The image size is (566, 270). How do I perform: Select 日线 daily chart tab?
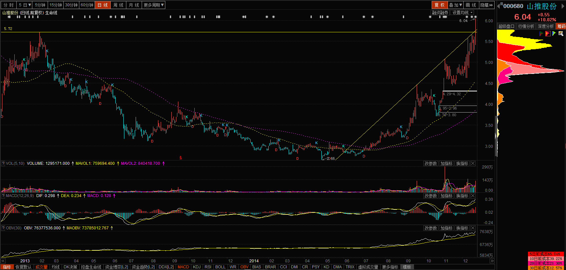(102, 5)
